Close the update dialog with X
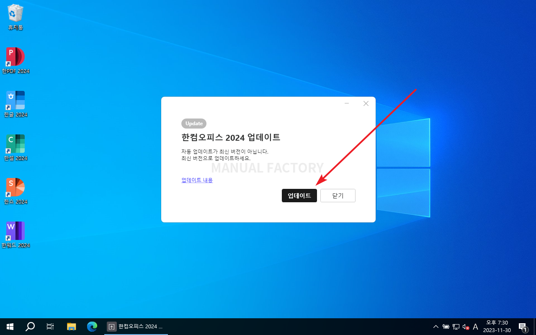The width and height of the screenshot is (536, 335). (x=366, y=103)
